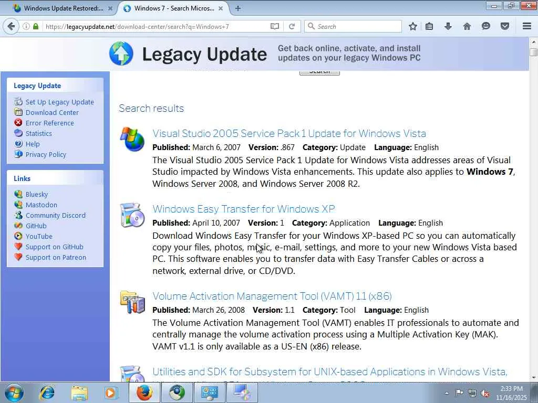Open network tray icon

[472, 393]
